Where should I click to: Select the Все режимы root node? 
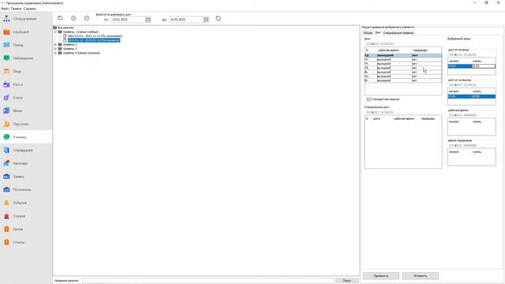point(65,28)
